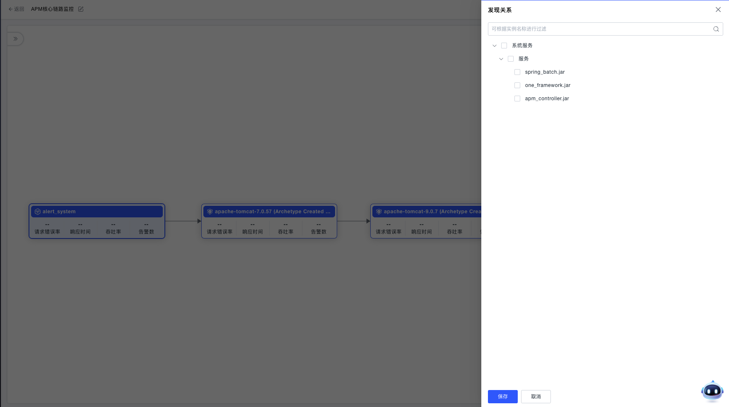Close the 发现关系 panel
Viewport: 729px width, 407px height.
718,10
